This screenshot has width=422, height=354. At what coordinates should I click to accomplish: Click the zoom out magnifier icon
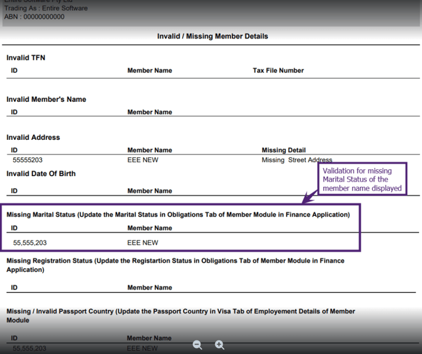click(x=198, y=345)
